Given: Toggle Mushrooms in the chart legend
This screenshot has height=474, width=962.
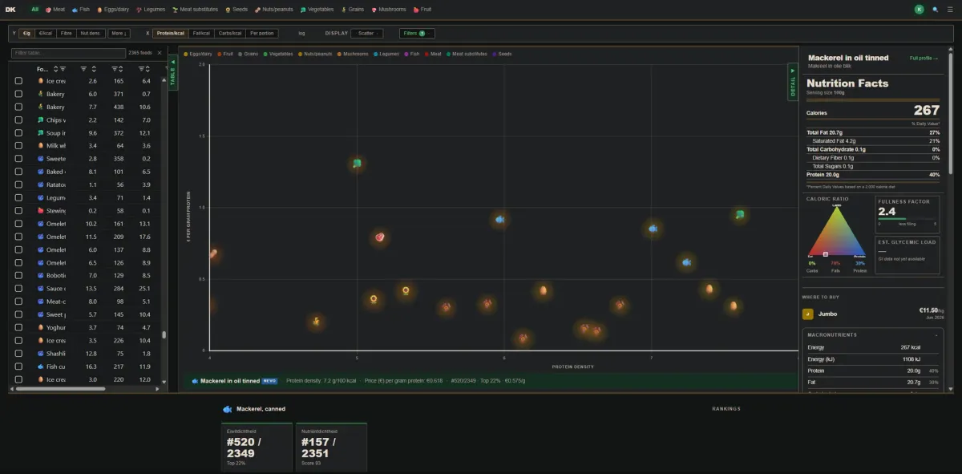Looking at the screenshot, I should click(x=353, y=54).
